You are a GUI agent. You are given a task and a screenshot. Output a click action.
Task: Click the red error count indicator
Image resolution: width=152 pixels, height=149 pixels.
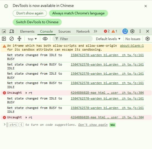point(107,31)
